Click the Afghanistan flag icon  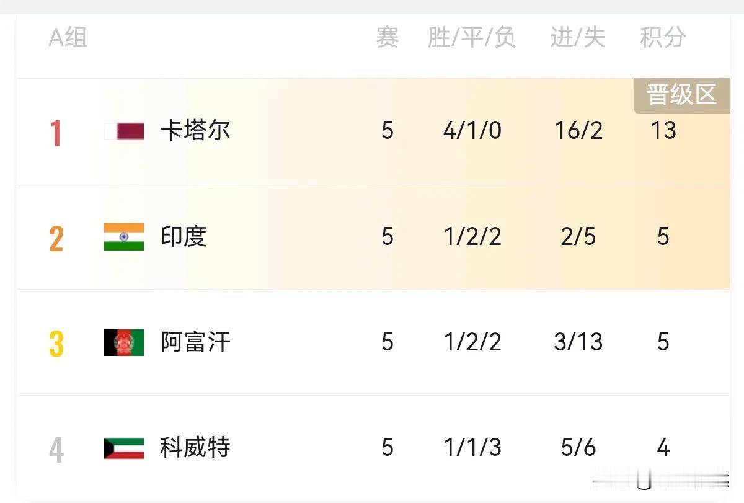coord(124,342)
